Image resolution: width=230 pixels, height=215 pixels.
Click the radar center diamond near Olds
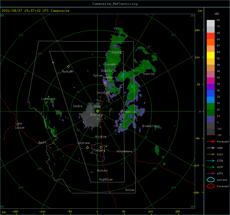[98, 111]
